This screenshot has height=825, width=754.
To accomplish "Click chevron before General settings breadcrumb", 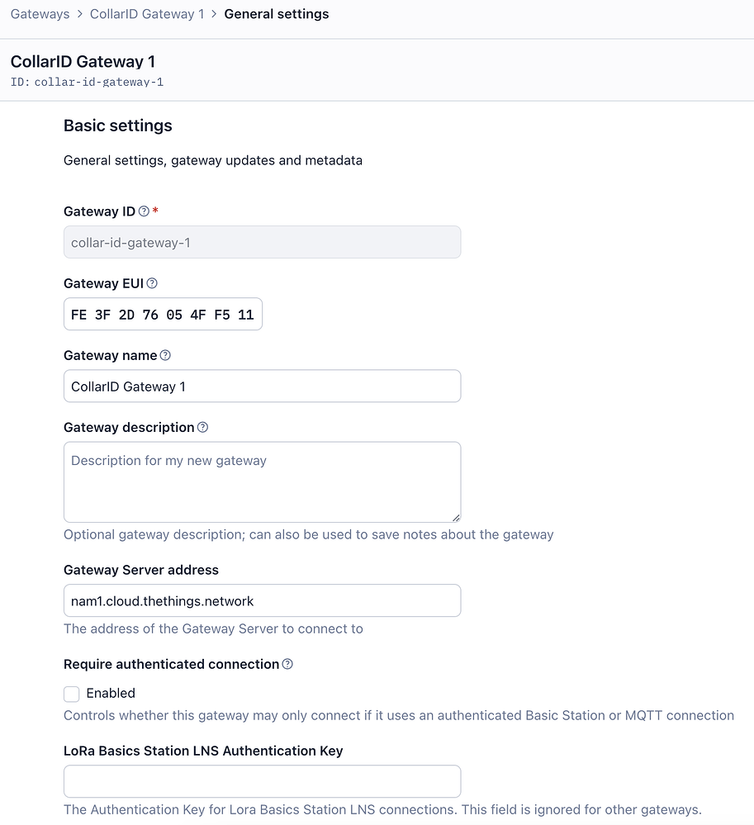I will [214, 14].
